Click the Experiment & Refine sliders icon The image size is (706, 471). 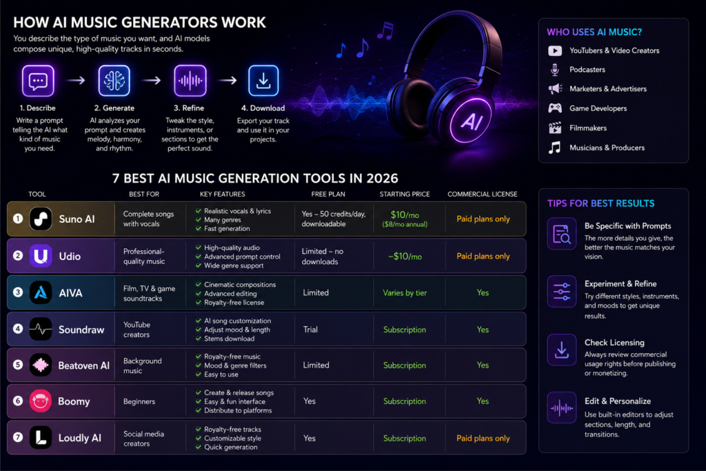[561, 291]
